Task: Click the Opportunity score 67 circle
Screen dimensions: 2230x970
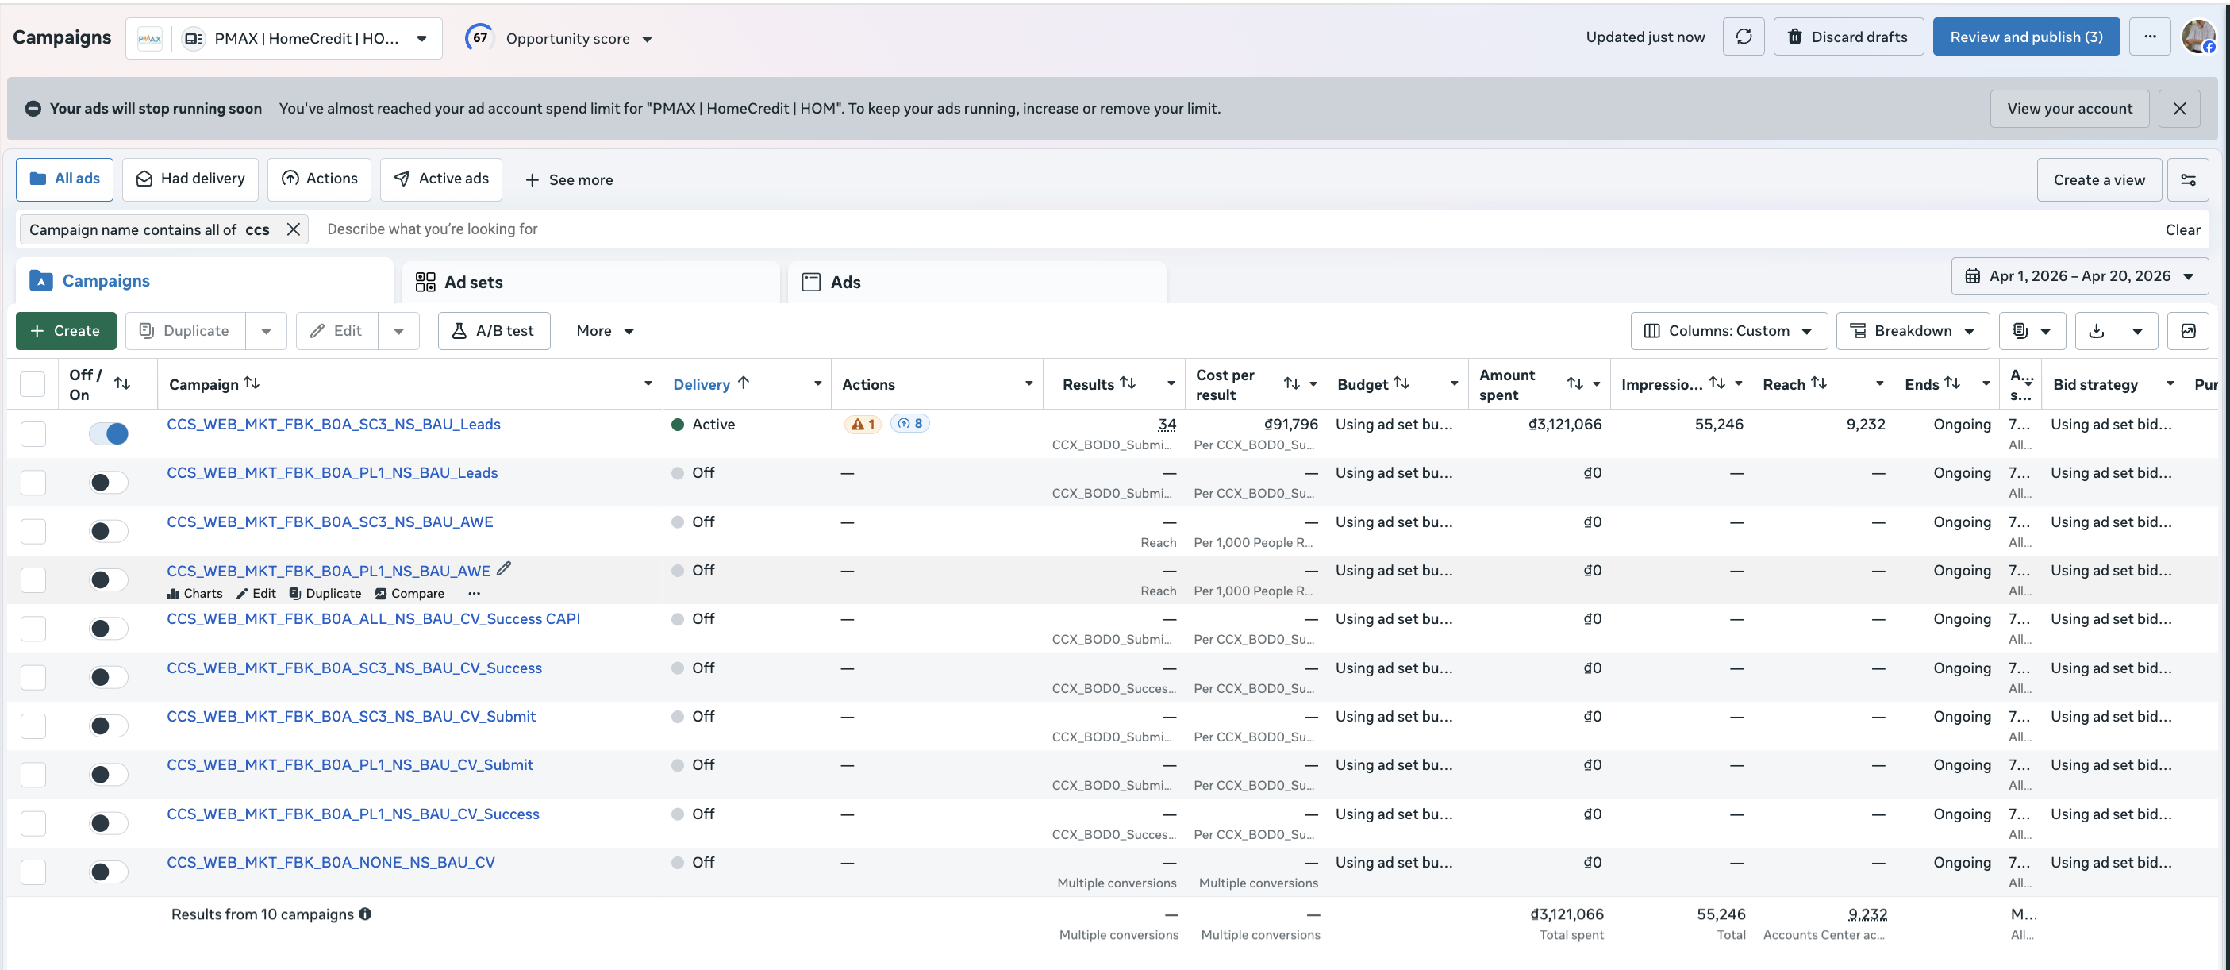Action: (x=479, y=37)
